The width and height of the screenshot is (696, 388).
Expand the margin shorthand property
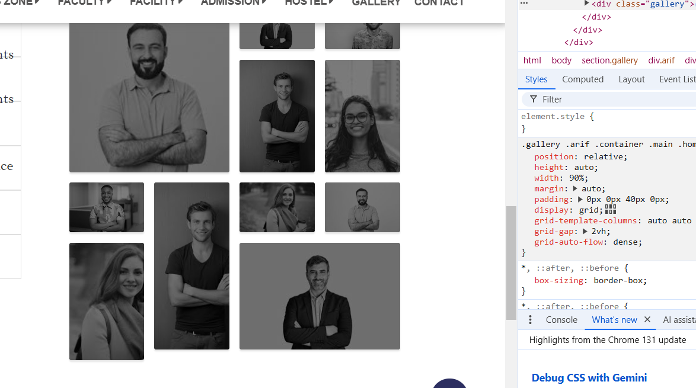click(575, 188)
